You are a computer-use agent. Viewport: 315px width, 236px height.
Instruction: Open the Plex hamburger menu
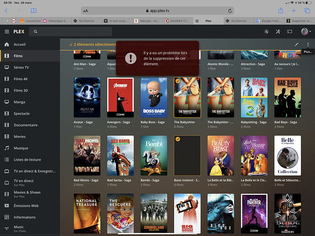pos(7,31)
